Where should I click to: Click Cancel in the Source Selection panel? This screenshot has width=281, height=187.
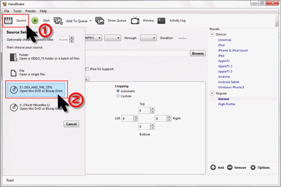[71, 124]
